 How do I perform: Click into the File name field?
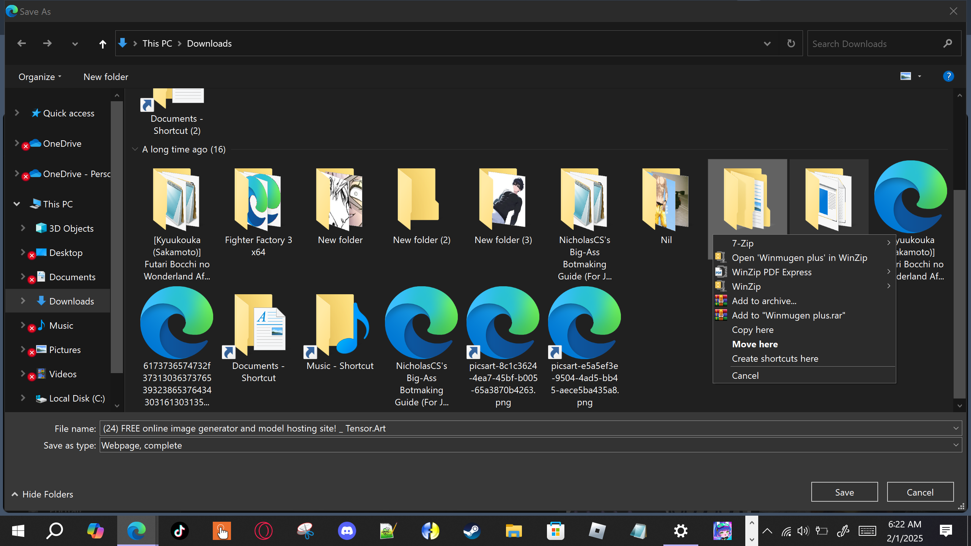[x=523, y=428]
